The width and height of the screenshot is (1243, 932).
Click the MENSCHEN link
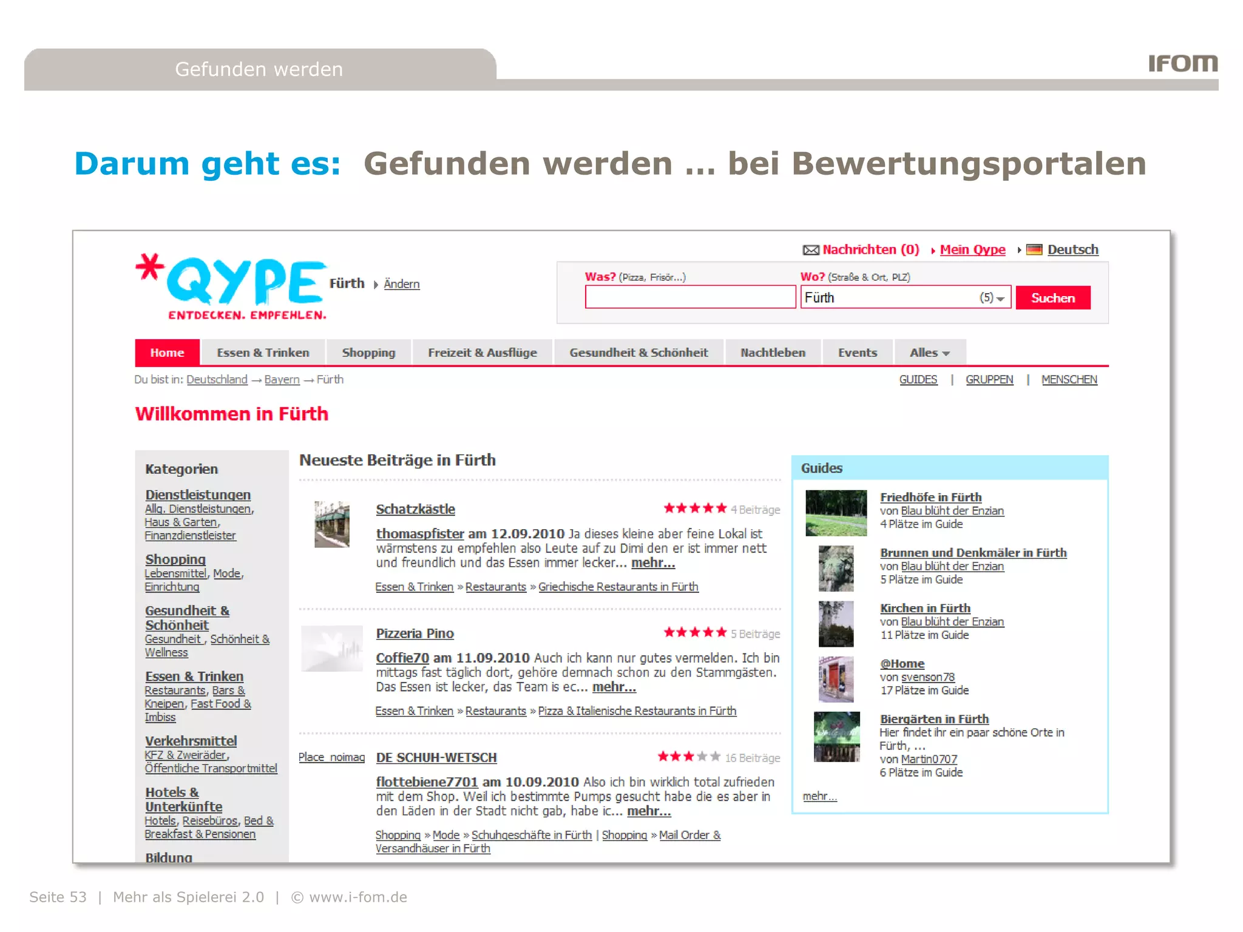[x=1069, y=379]
